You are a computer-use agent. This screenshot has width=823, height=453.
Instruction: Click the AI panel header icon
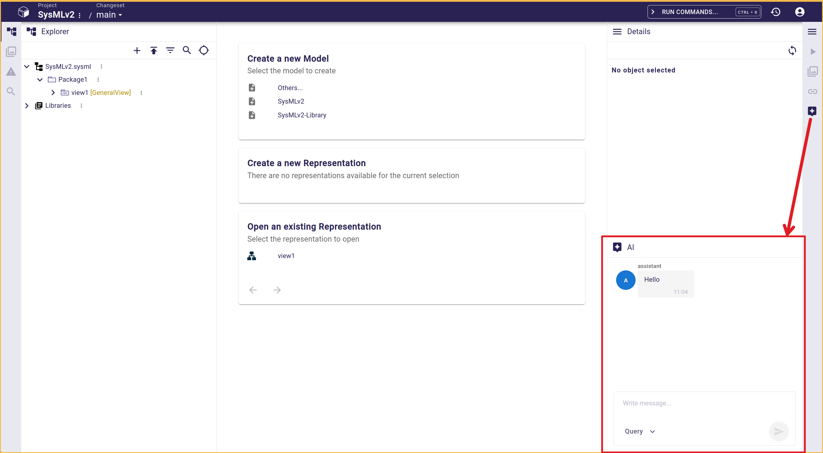617,247
